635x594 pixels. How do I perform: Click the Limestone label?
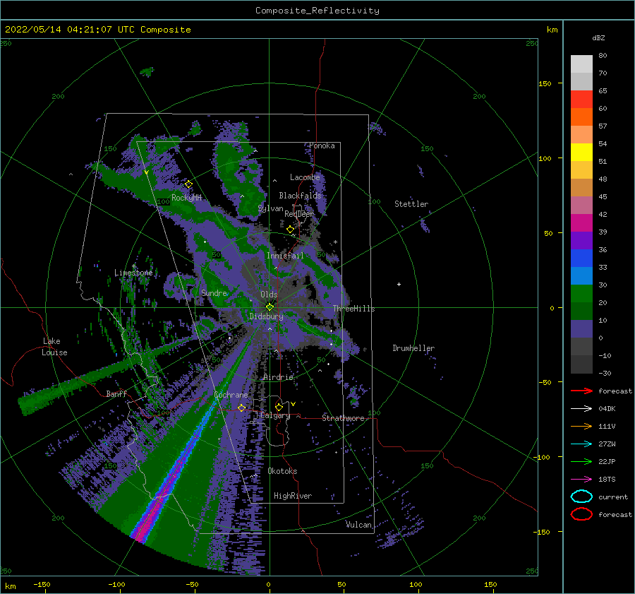point(133,273)
